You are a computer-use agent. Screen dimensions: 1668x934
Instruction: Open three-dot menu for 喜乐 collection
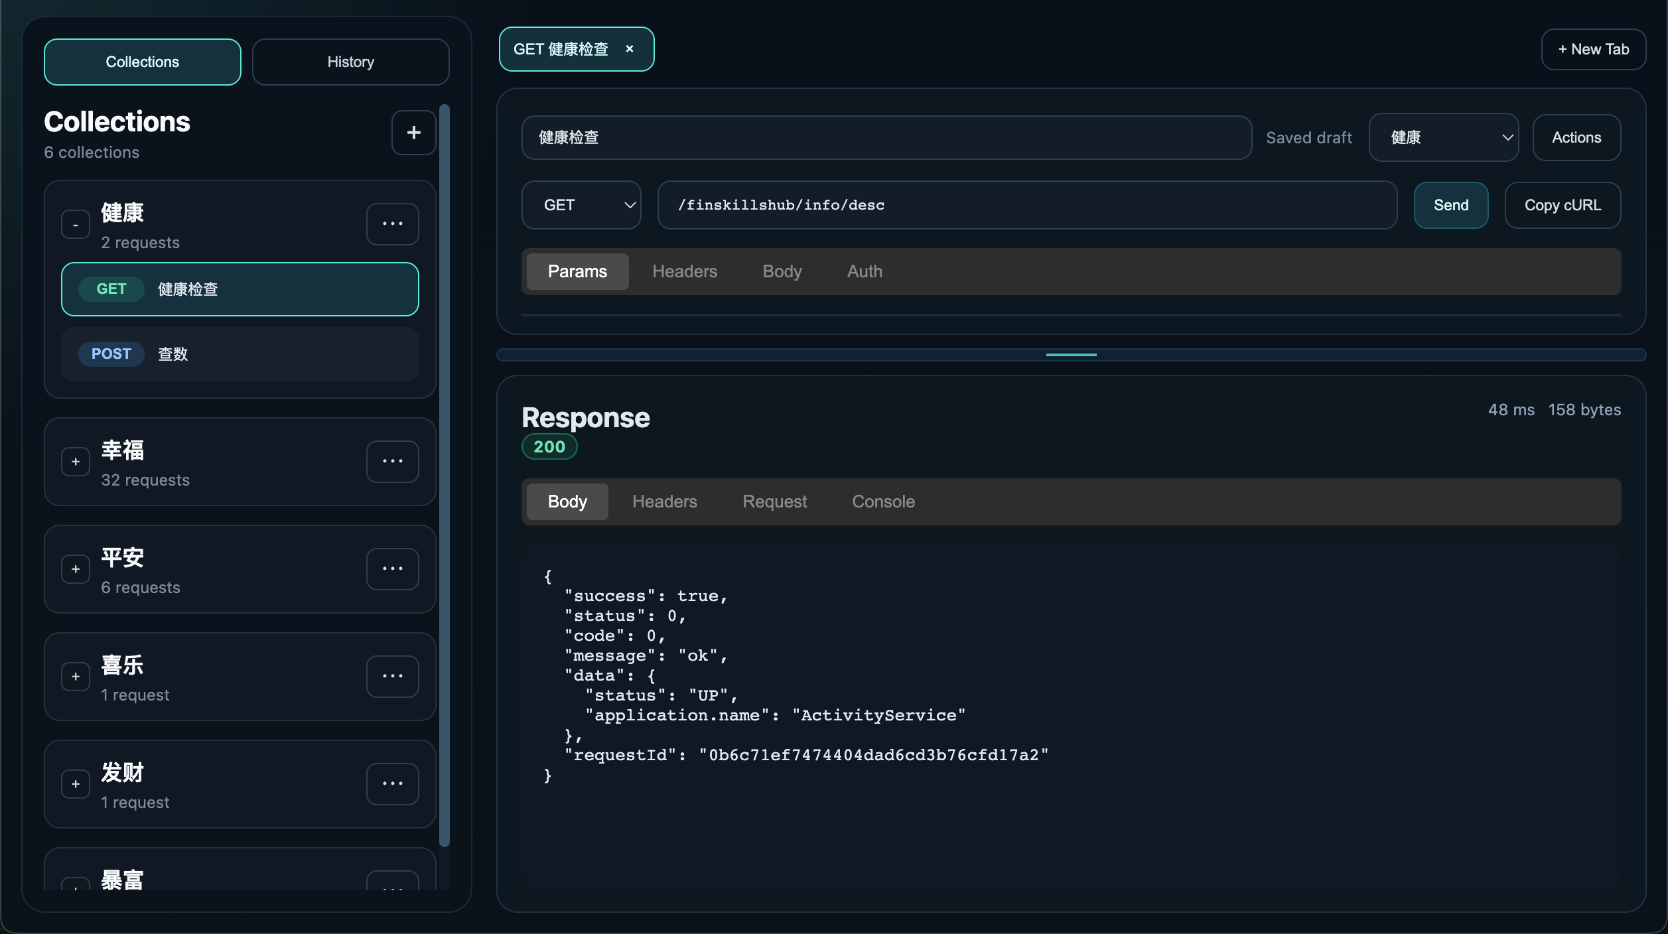[392, 677]
